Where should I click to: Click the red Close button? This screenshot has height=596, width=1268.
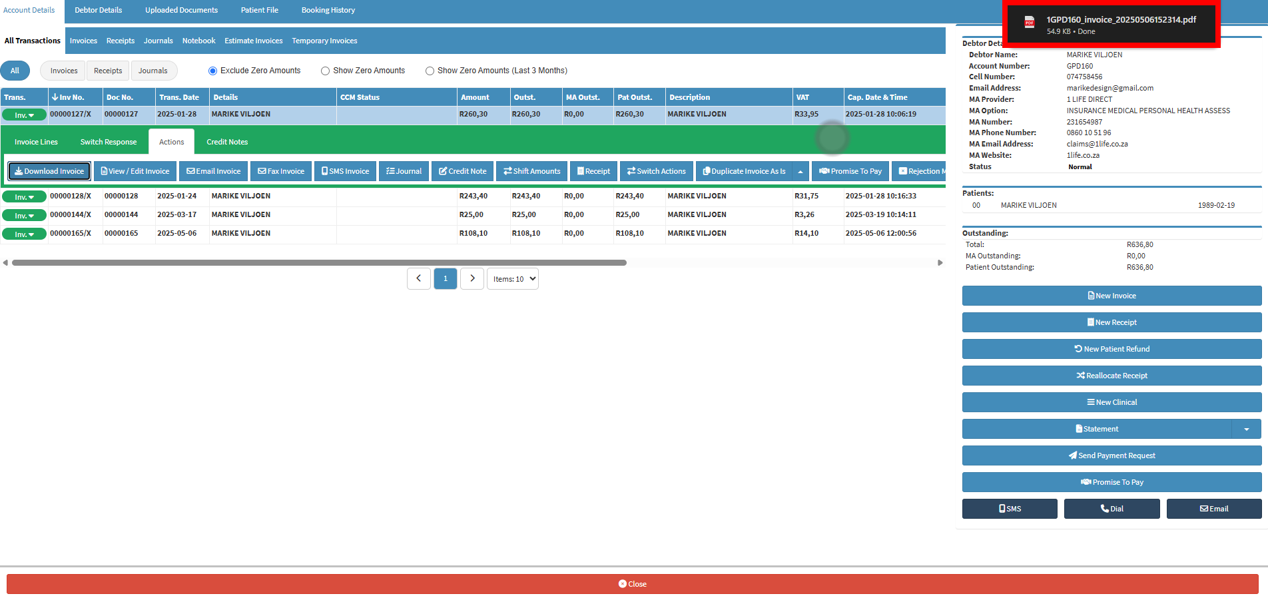click(633, 584)
